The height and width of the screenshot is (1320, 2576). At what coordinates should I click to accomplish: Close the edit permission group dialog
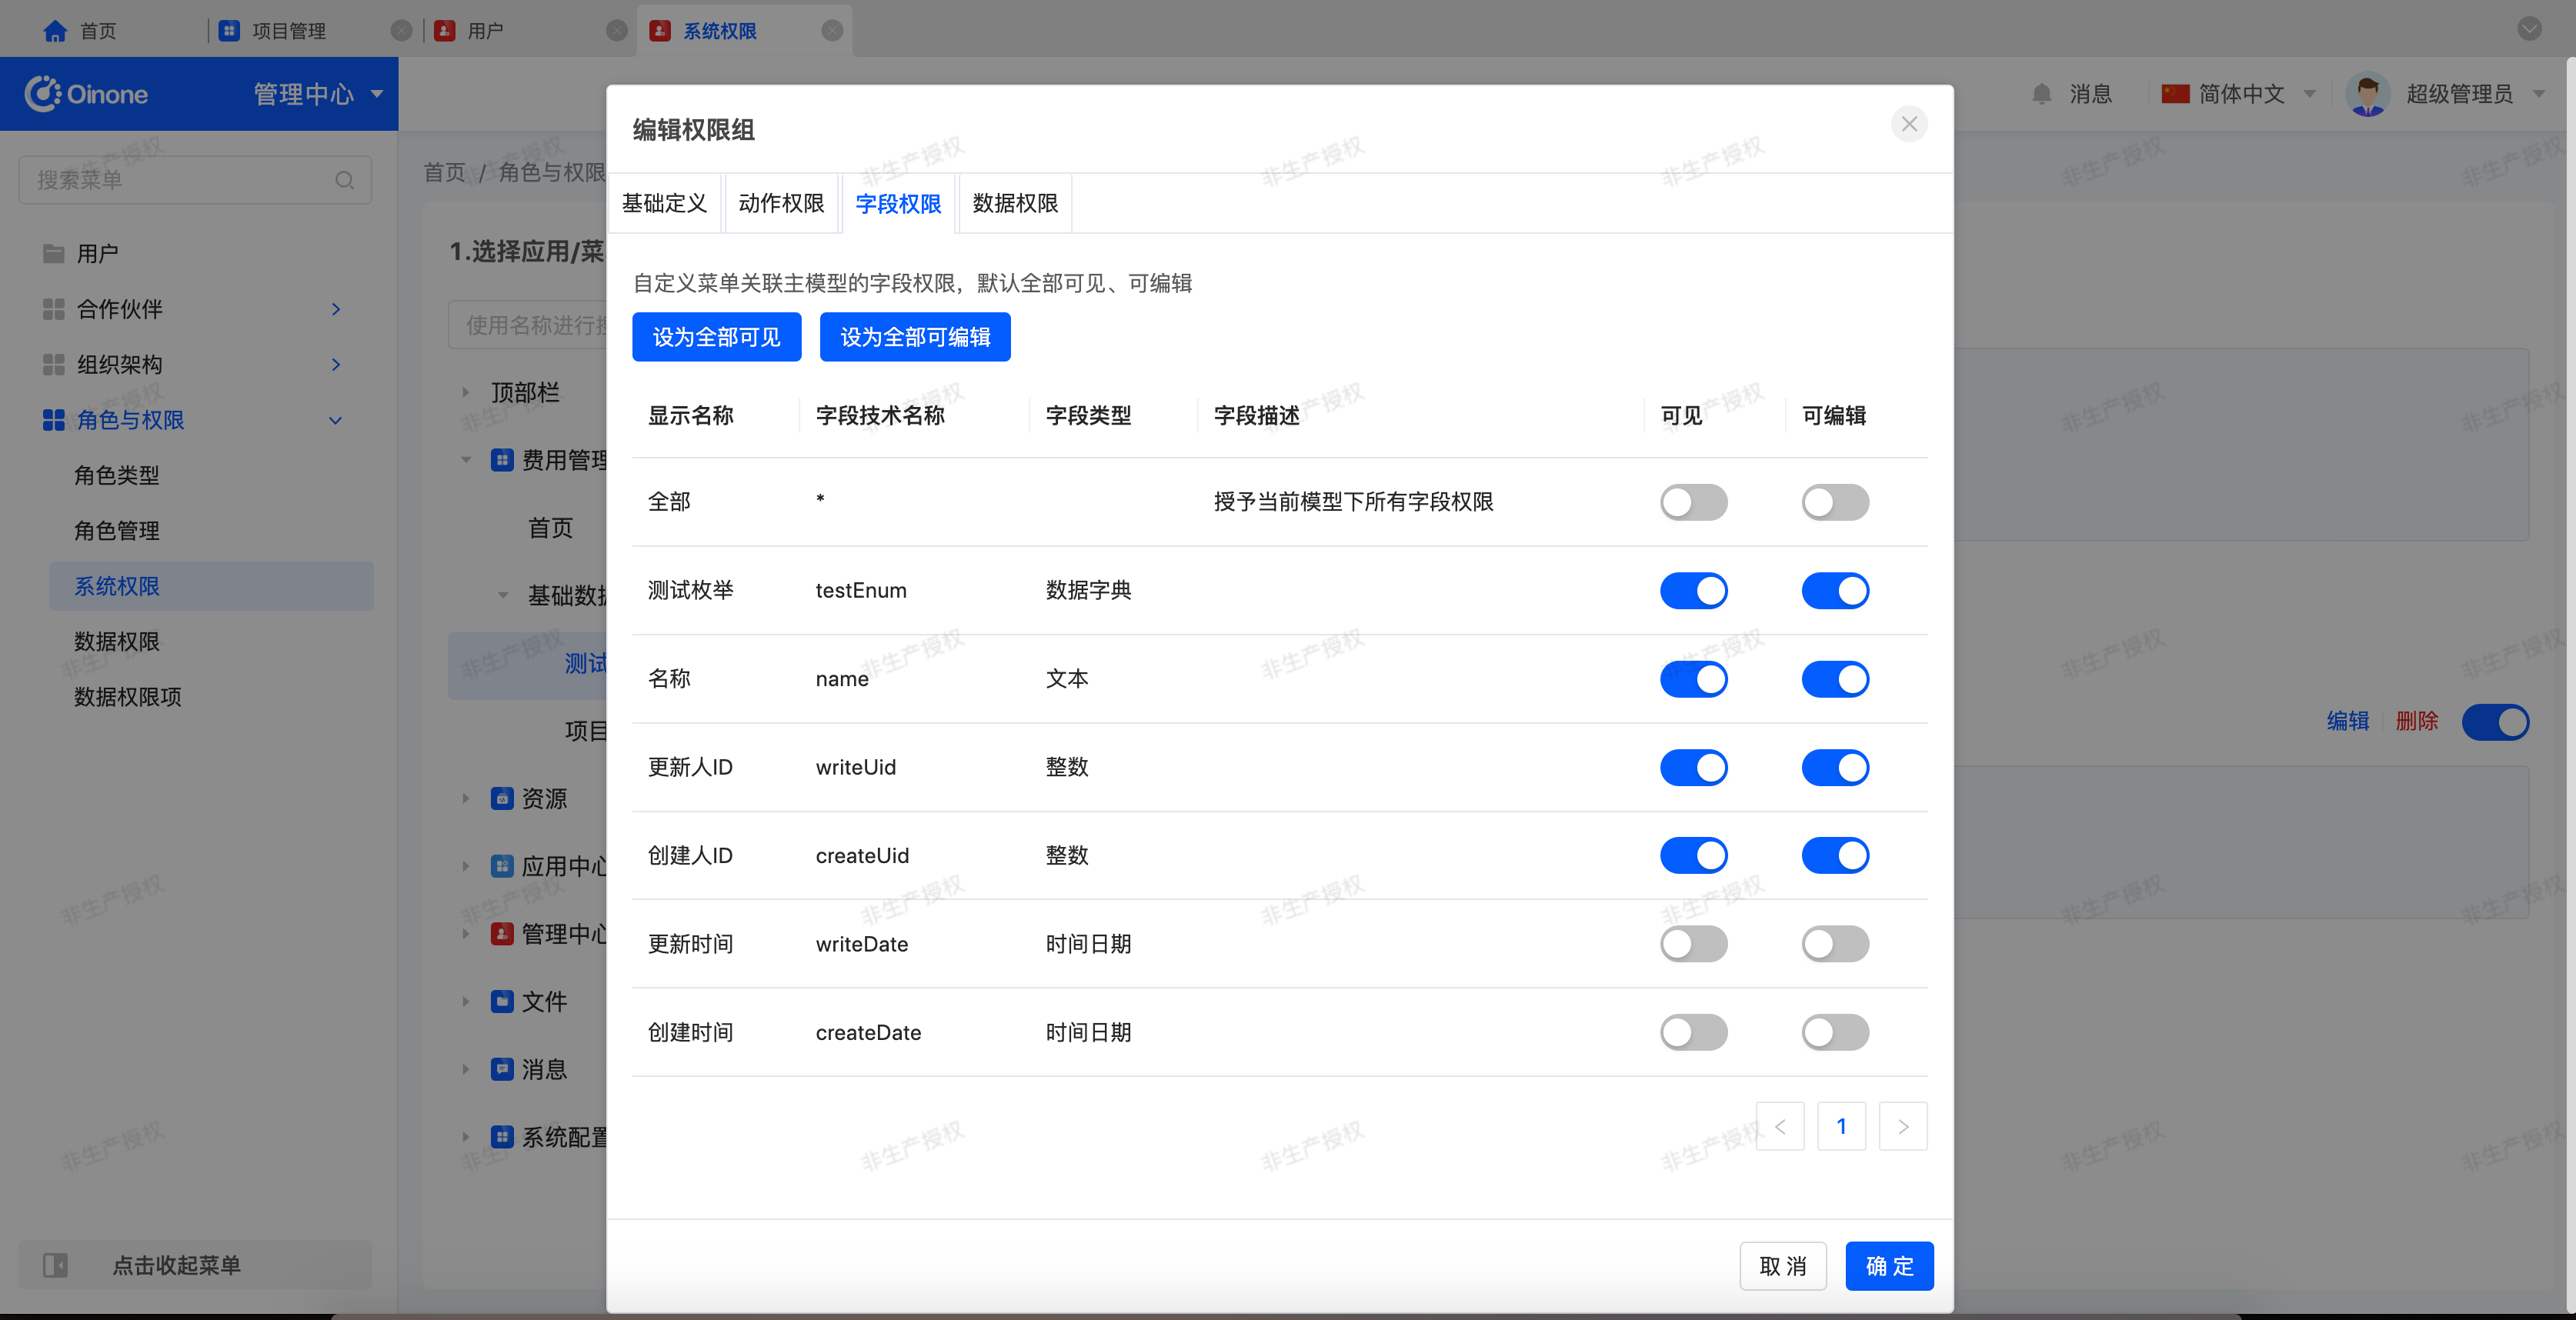pyautogui.click(x=1908, y=124)
